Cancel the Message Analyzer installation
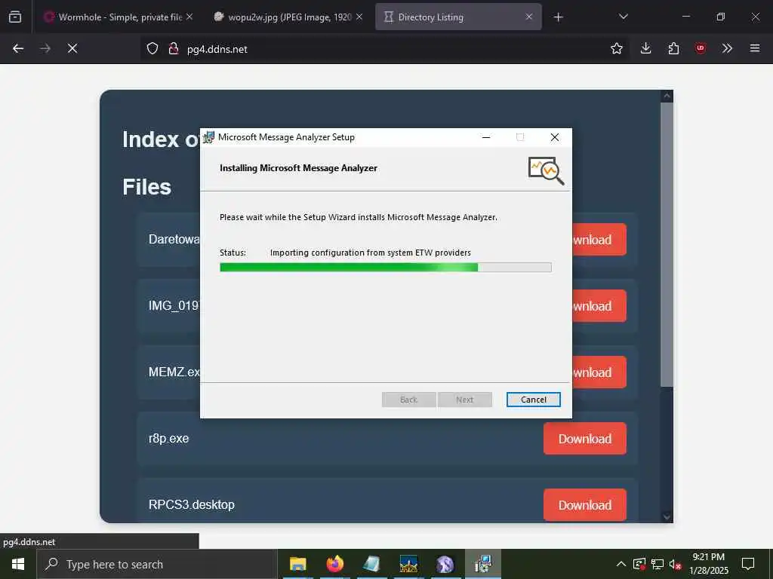Image resolution: width=773 pixels, height=579 pixels. click(534, 400)
